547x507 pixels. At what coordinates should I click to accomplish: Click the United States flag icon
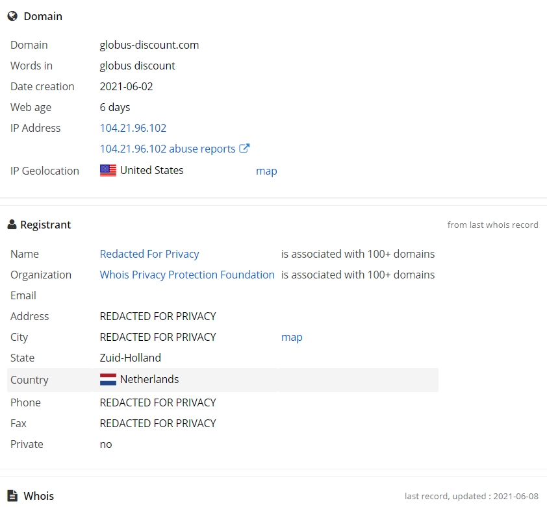(108, 171)
